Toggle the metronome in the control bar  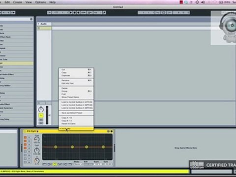(x=13, y=13)
